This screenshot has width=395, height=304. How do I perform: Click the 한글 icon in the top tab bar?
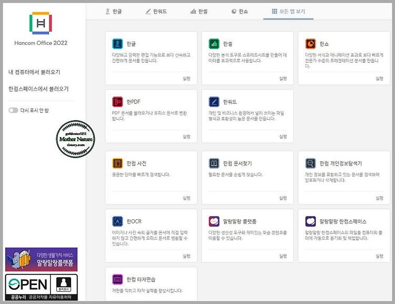pyautogui.click(x=107, y=12)
